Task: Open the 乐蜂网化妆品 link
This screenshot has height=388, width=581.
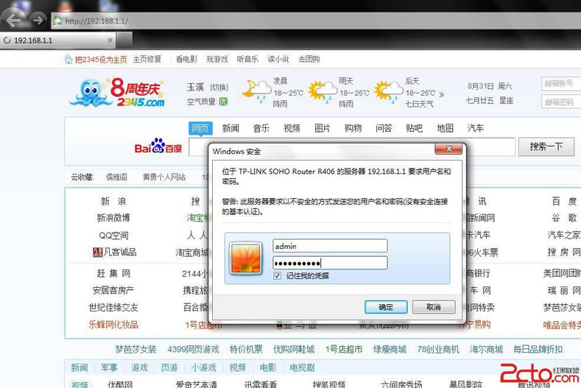Action: [113, 325]
